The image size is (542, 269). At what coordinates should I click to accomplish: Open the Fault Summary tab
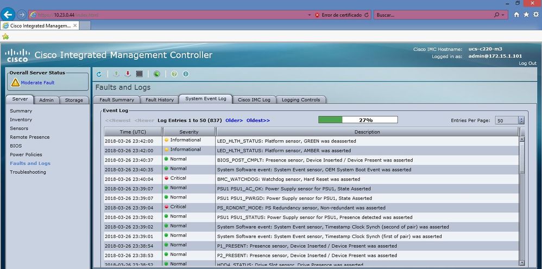(116, 99)
